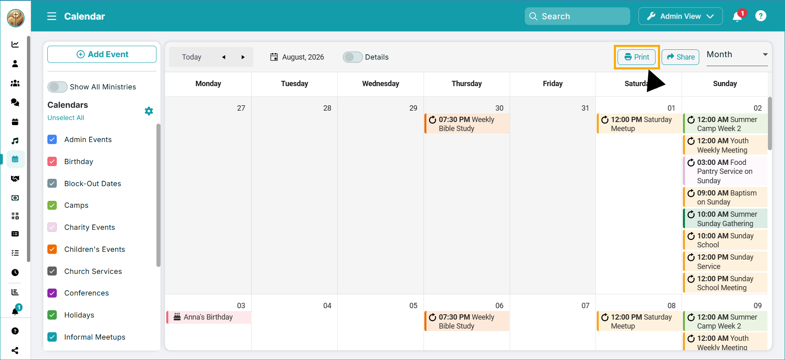Click the help question mark icon
785x360 pixels.
pos(760,16)
